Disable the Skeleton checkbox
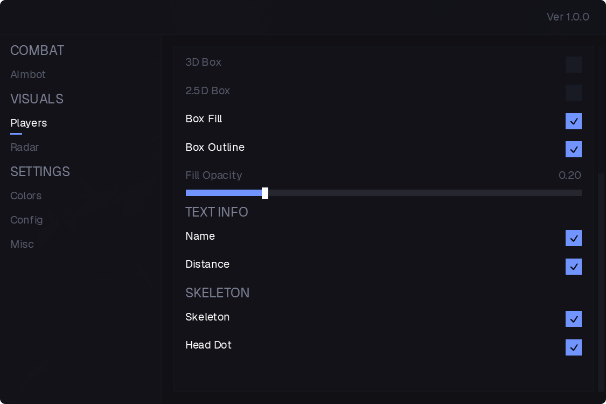The height and width of the screenshot is (404, 606). point(574,319)
